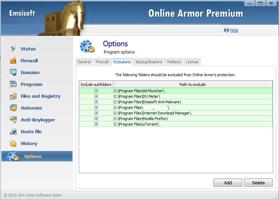279x200 pixels.
Task: Click the Include subfolders column header
Action: coord(96,85)
